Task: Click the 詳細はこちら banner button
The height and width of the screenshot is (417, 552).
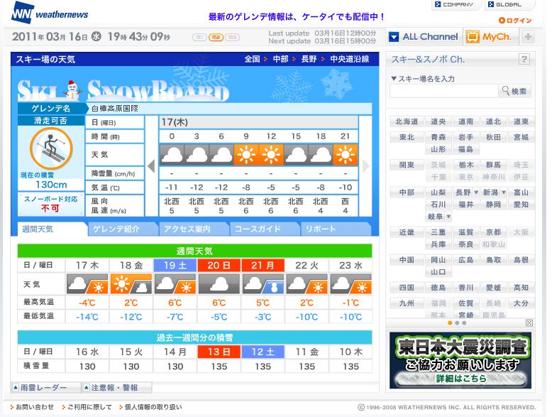Action: click(460, 378)
